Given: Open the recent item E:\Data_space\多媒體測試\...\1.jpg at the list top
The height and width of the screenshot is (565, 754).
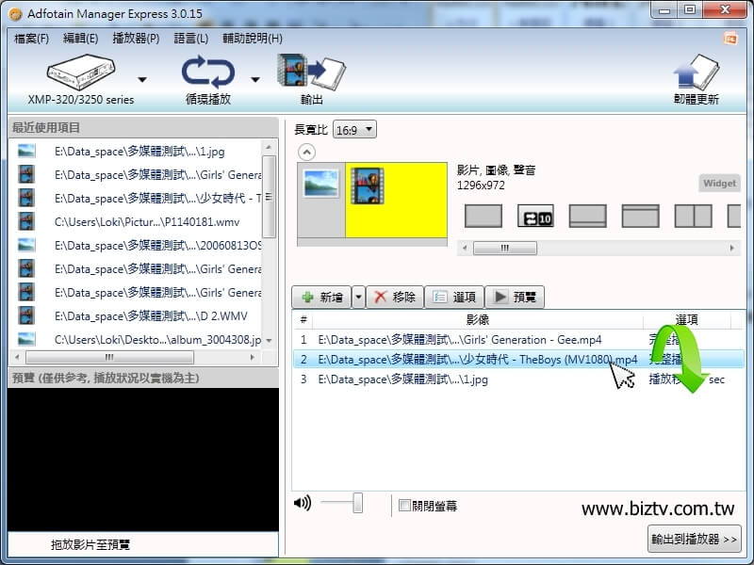Looking at the screenshot, I should pos(139,152).
